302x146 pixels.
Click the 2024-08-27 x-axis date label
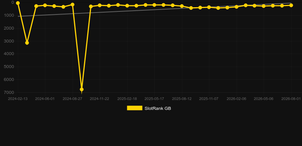[x=72, y=99]
